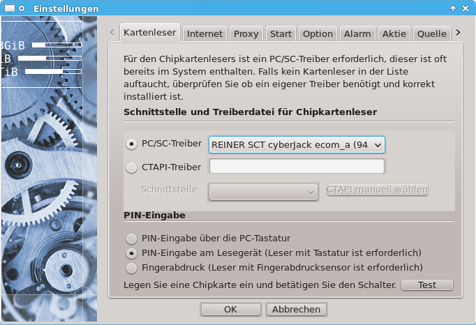Shade the window using the up-arrow button
The image size is (476, 325).
click(x=454, y=8)
